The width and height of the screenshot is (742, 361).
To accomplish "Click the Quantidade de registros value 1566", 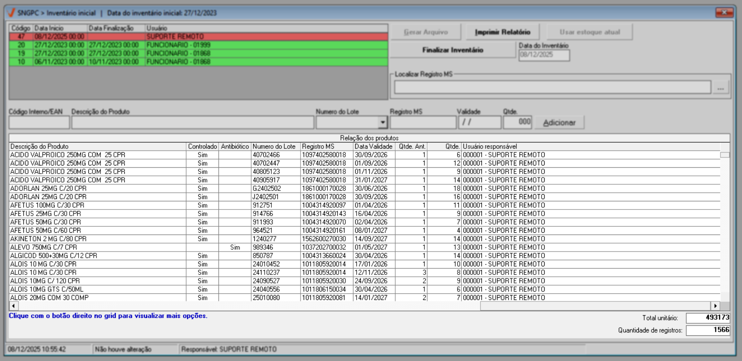I will tap(708, 330).
